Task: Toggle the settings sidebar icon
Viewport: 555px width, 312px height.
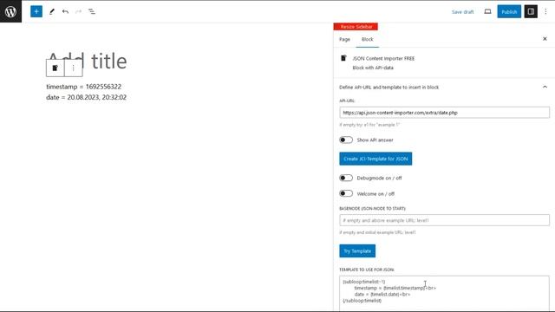Action: point(531,11)
